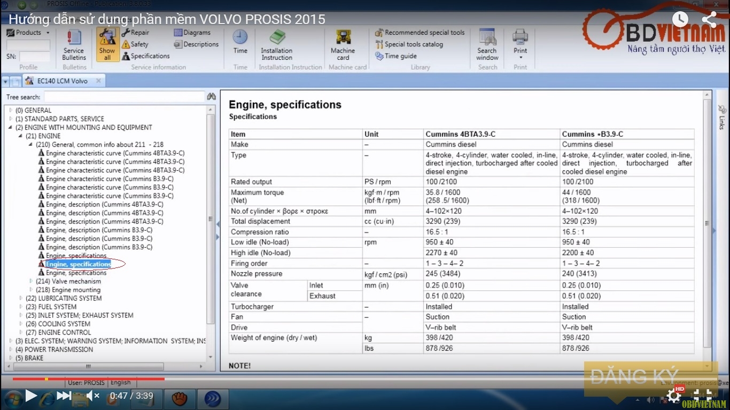
Task: Expand the (0) GENERAL tree node
Action: point(10,111)
